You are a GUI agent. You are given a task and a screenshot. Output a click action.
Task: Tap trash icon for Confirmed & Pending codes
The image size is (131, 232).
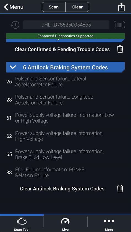point(120,49)
